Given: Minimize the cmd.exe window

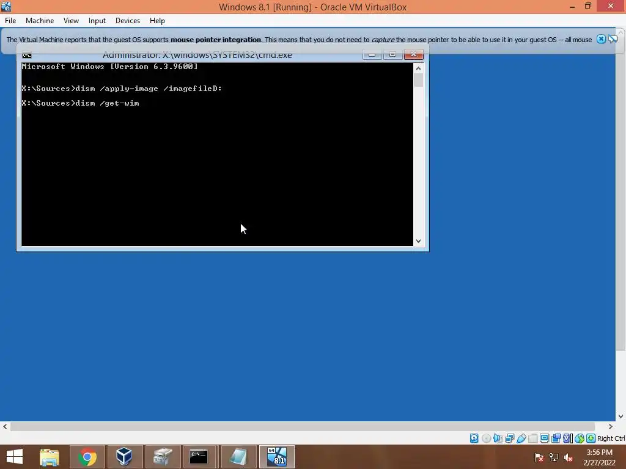Looking at the screenshot, I should pos(372,54).
